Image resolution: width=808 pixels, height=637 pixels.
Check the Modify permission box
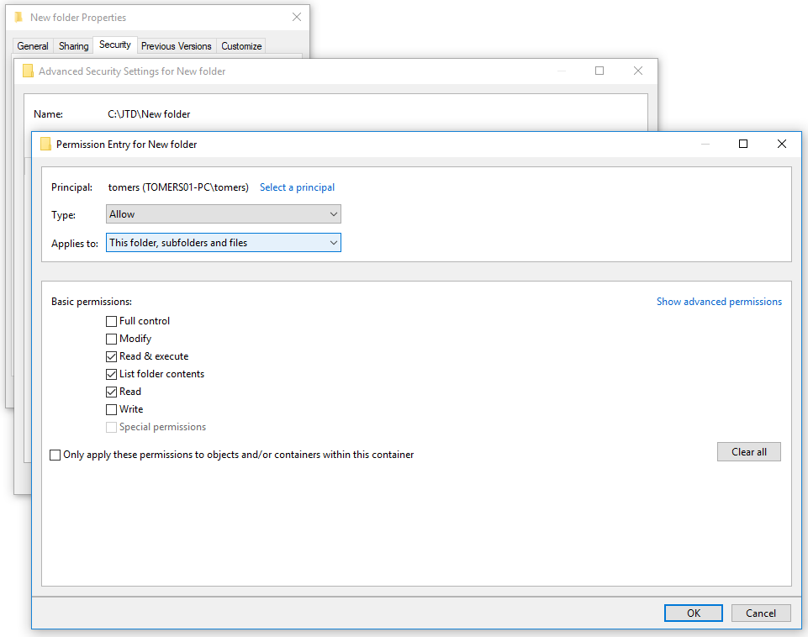(x=112, y=339)
